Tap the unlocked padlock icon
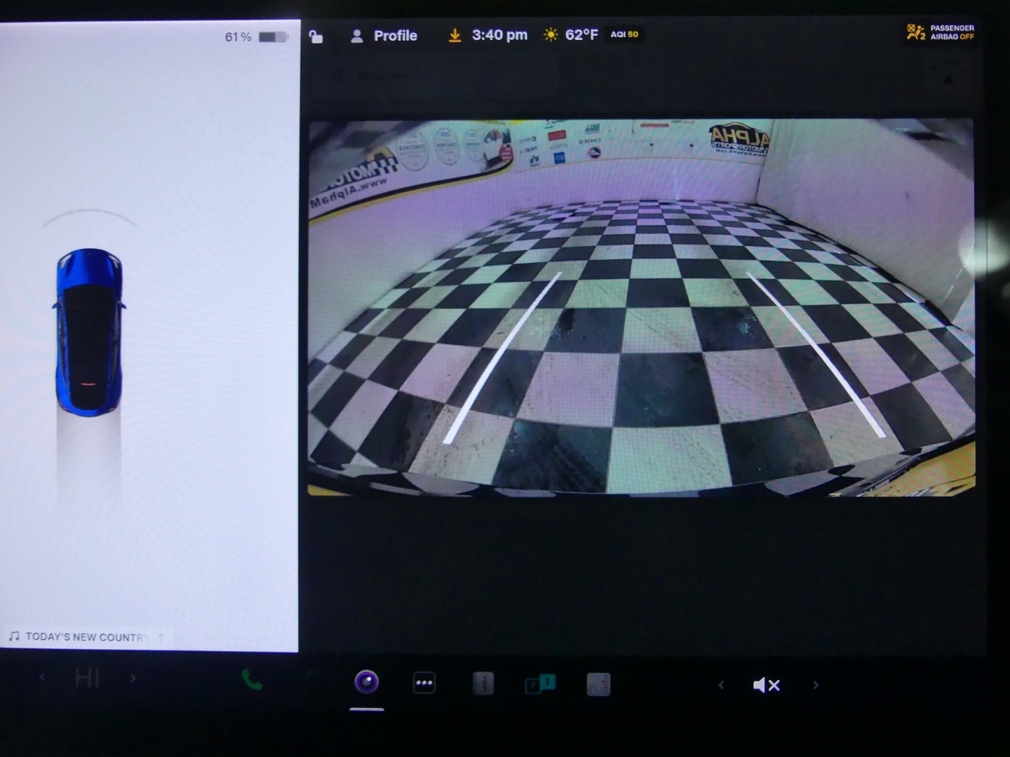The height and width of the screenshot is (757, 1010). (316, 36)
